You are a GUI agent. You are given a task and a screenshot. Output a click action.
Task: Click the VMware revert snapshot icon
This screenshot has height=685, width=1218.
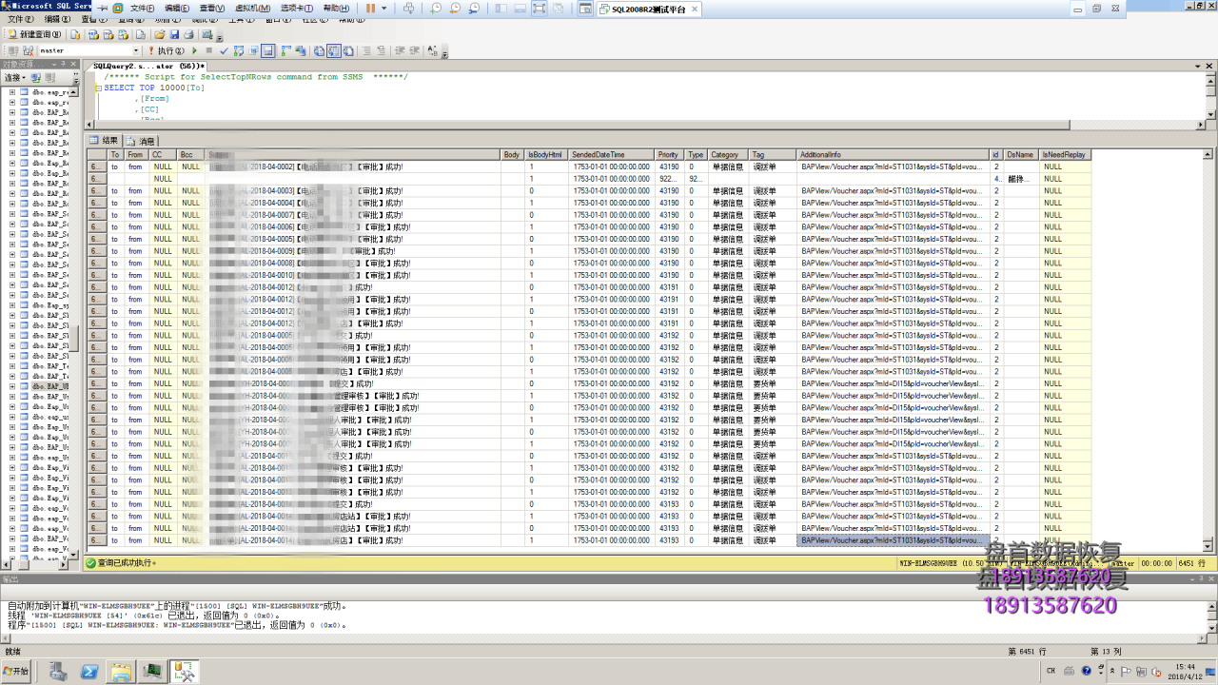[x=455, y=8]
